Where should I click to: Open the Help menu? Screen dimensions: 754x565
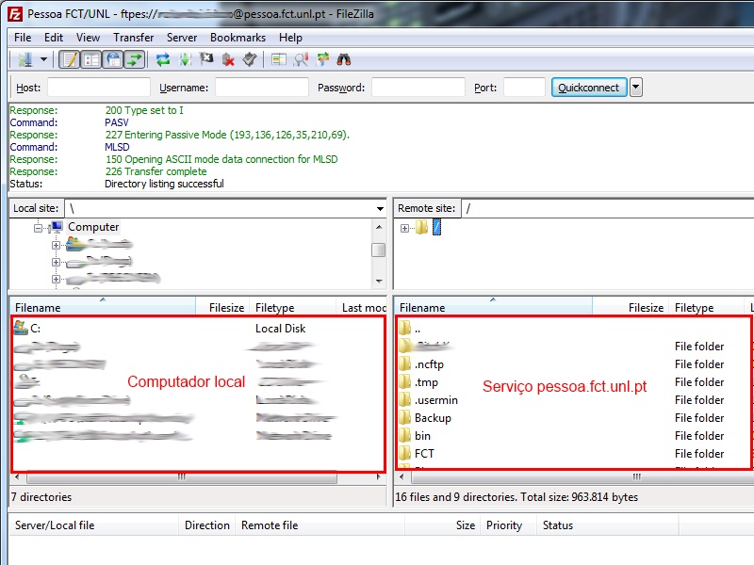[290, 38]
